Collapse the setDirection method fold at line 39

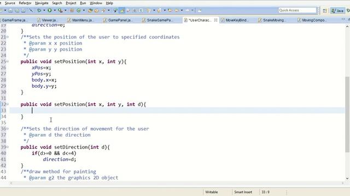[x=8, y=147]
